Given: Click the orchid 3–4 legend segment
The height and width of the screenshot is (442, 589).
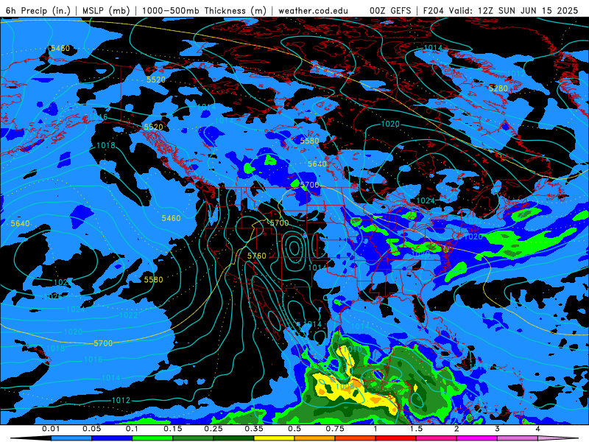Looking at the screenshot, I should click(x=518, y=438).
